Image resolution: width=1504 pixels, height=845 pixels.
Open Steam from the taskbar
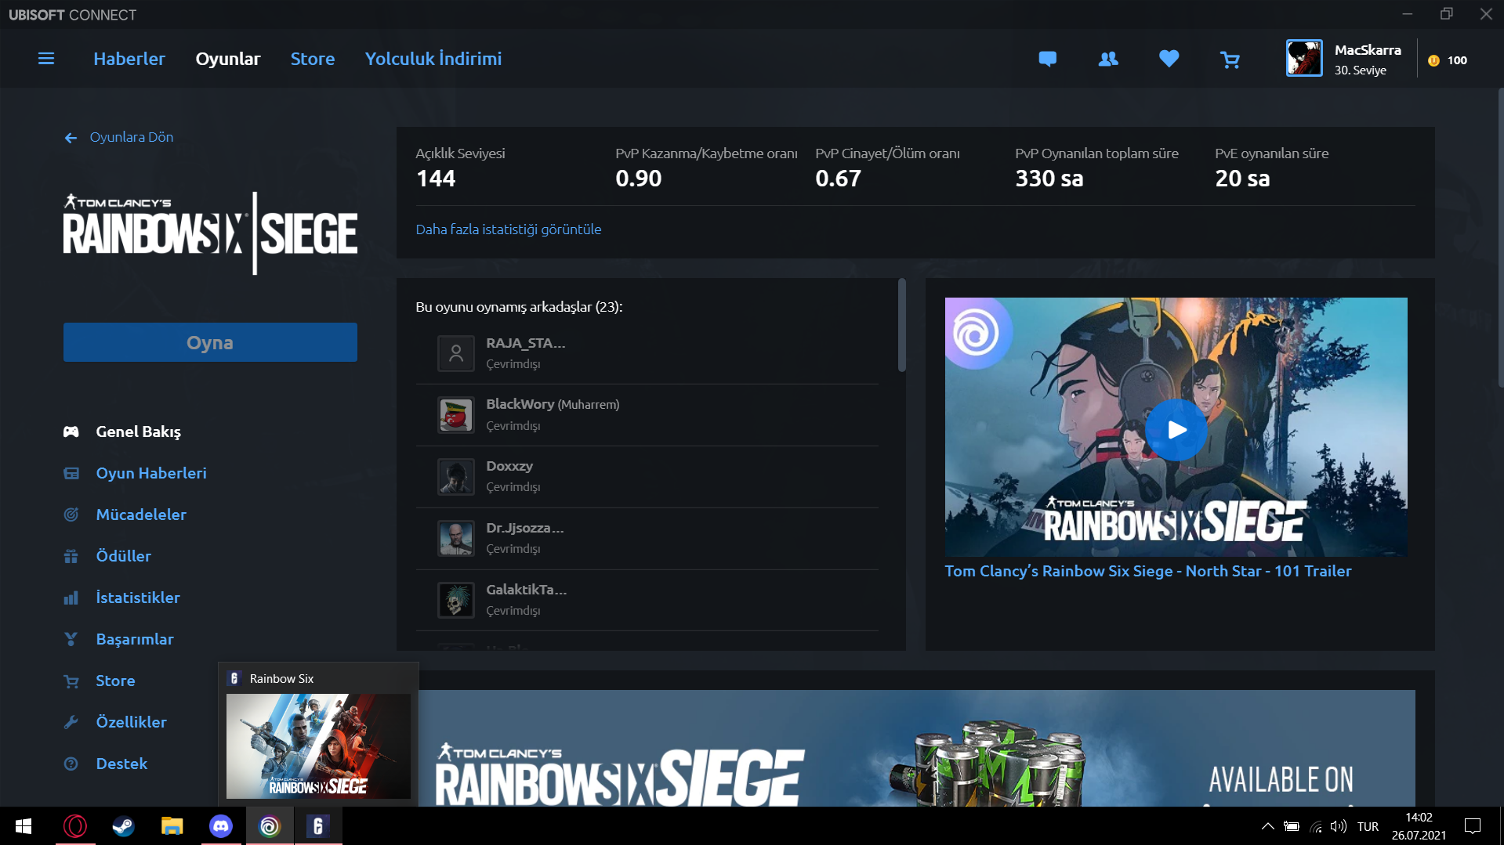[124, 826]
